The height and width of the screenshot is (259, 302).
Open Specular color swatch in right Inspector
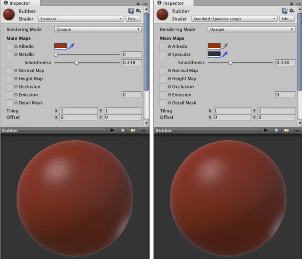click(214, 55)
